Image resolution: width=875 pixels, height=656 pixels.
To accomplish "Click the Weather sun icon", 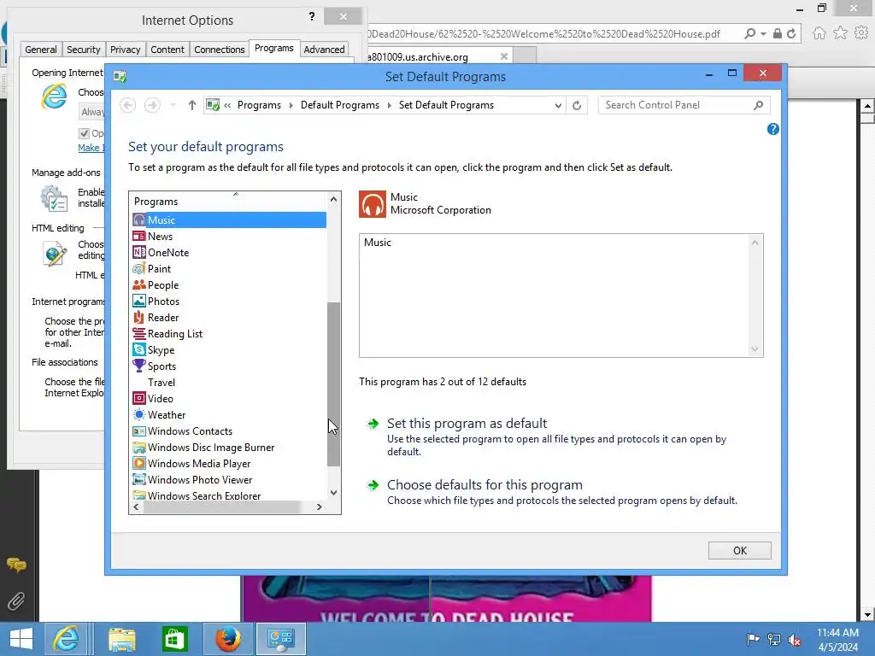I will 139,414.
